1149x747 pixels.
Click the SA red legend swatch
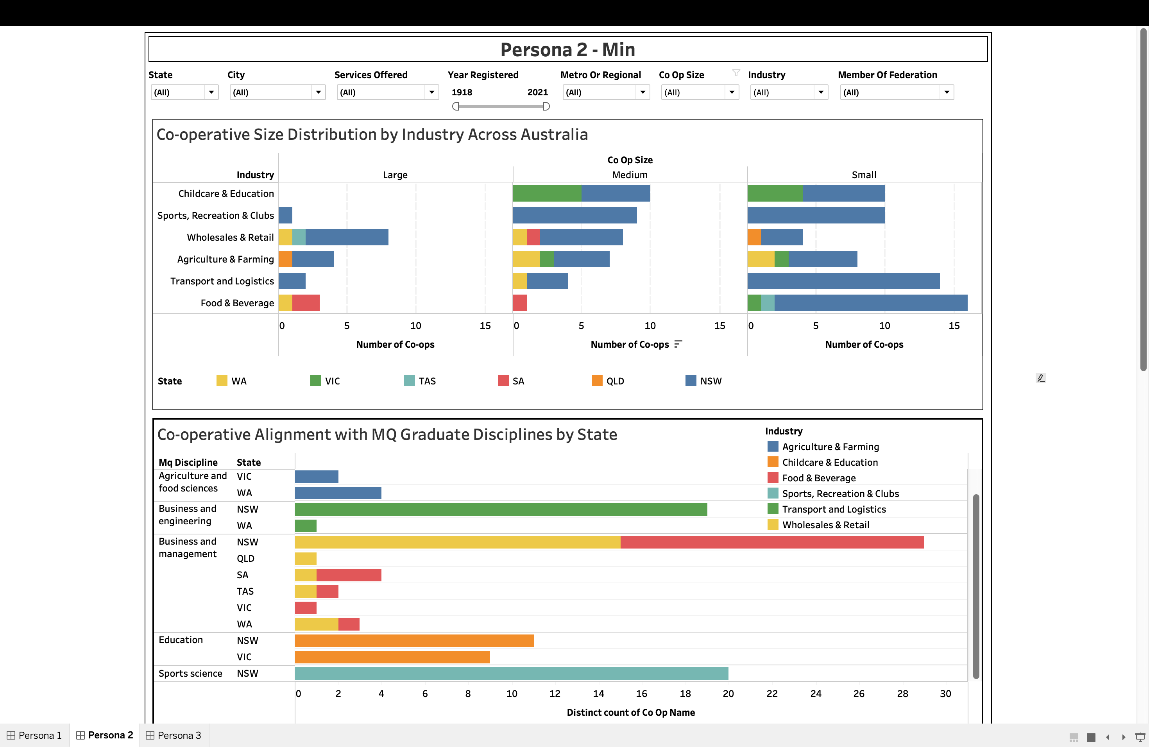pyautogui.click(x=503, y=381)
